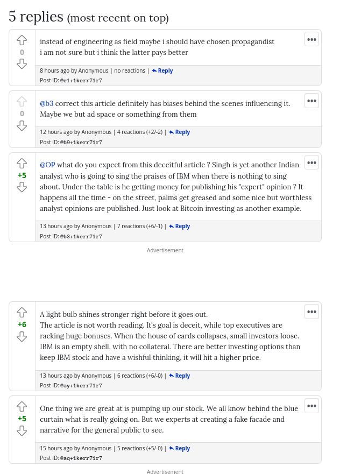Open options for the fake facade comment
This screenshot has height=474, width=340.
[311, 406]
